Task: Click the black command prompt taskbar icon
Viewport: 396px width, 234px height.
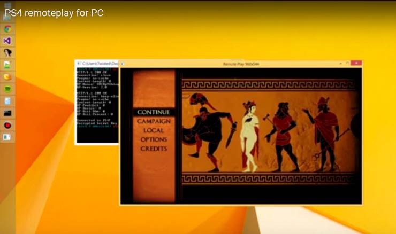Action: coord(7,113)
